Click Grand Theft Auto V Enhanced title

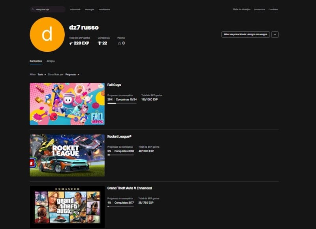coord(130,188)
